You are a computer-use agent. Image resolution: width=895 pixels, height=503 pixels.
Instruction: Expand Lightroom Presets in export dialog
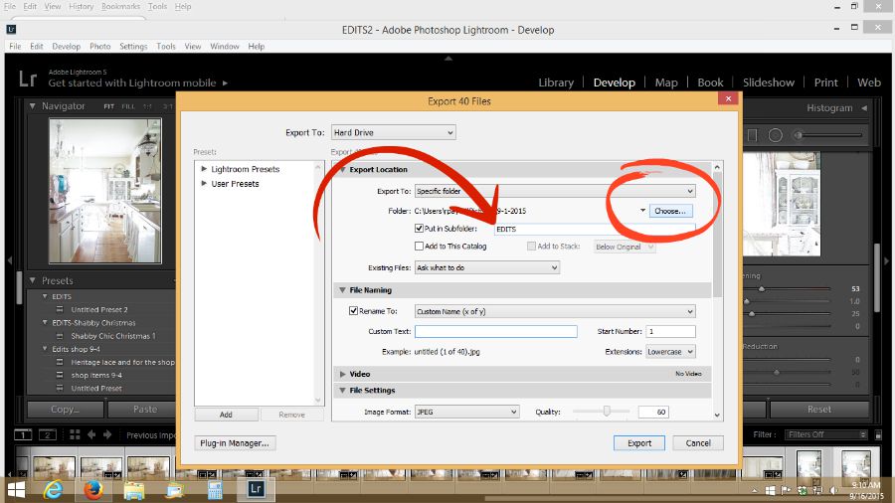coord(204,169)
